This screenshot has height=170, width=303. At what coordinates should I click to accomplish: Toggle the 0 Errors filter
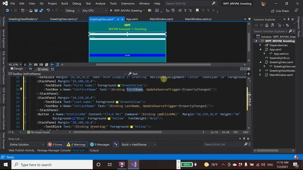tap(56, 144)
